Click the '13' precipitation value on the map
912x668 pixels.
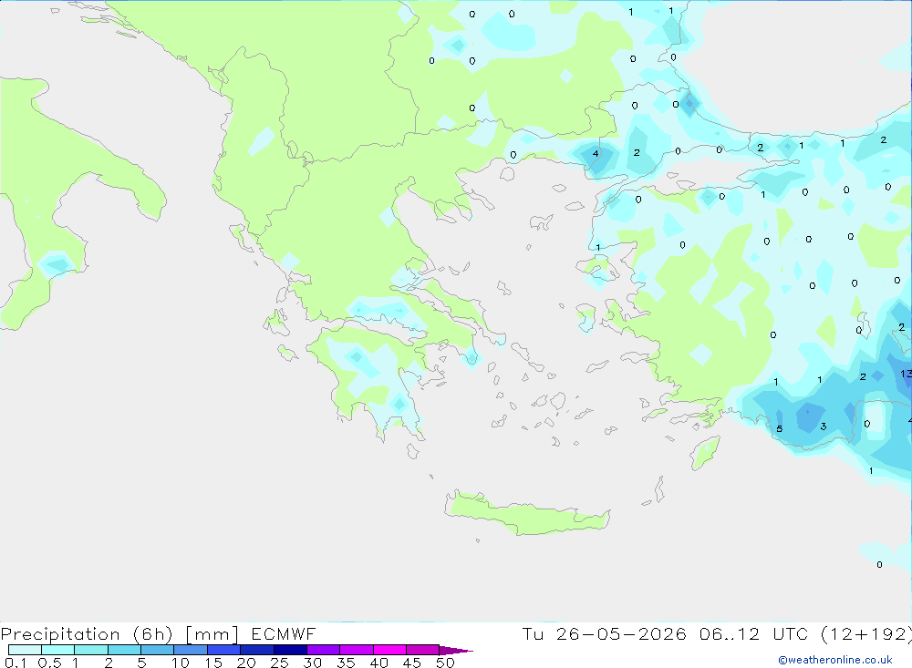[x=906, y=374]
